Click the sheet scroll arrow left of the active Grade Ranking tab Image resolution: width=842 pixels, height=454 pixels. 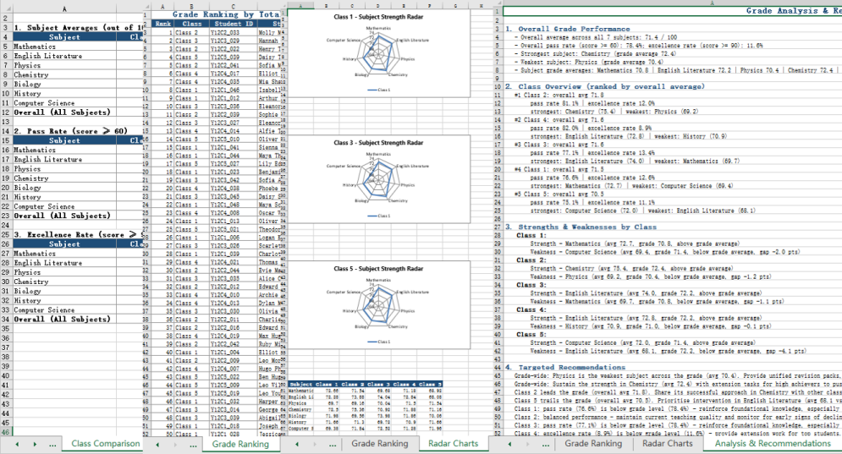tap(157, 445)
